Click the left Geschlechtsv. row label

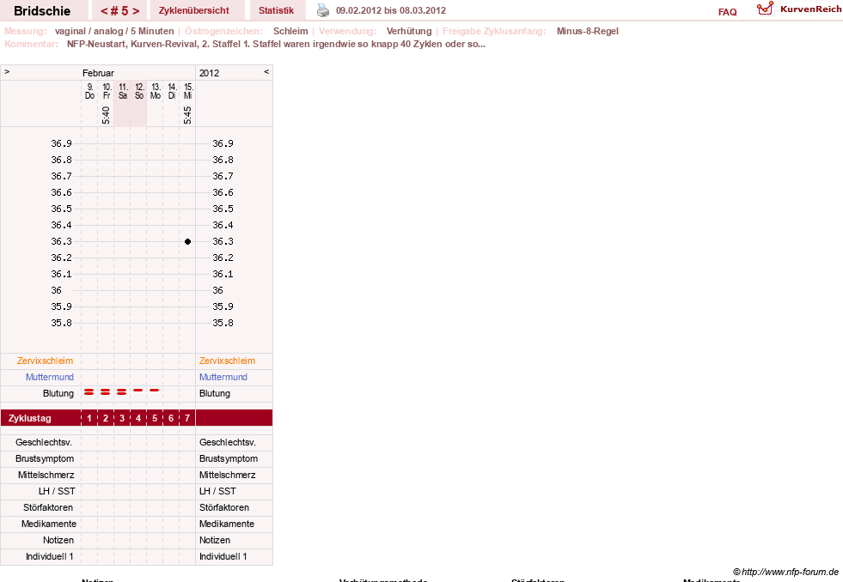coord(44,442)
